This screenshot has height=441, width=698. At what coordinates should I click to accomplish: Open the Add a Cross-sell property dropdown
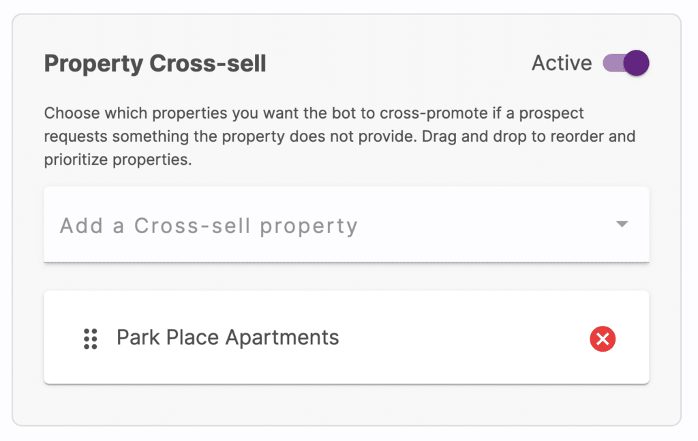point(346,224)
